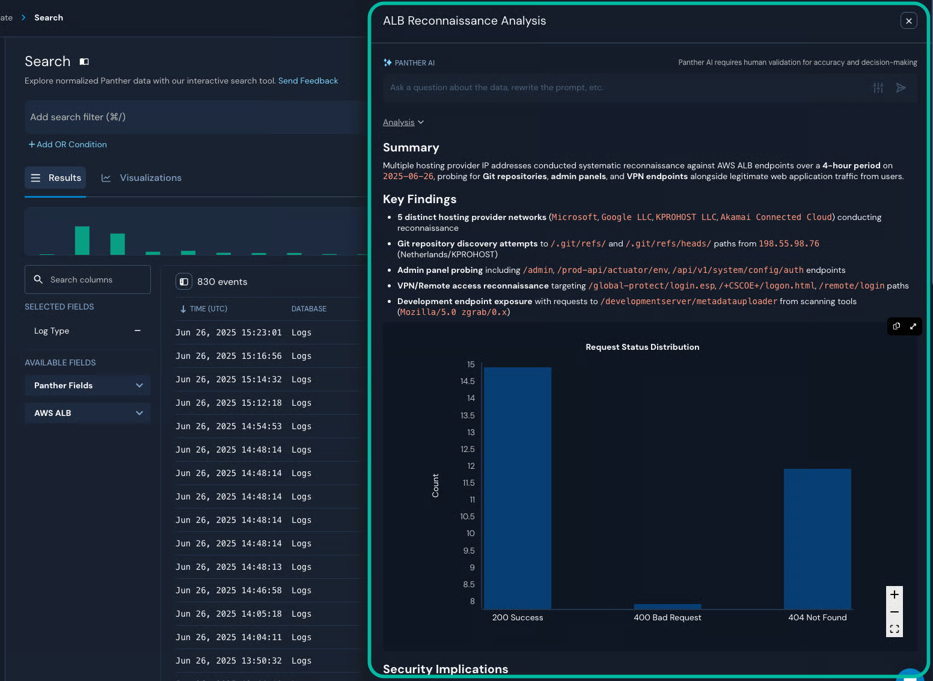Click Add OR Condition
The image size is (933, 681).
click(67, 144)
